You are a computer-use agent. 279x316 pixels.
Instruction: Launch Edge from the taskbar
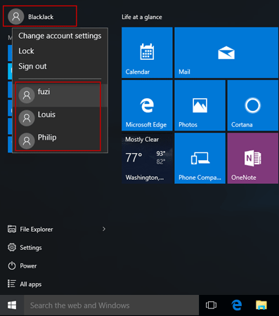pyautogui.click(x=237, y=305)
